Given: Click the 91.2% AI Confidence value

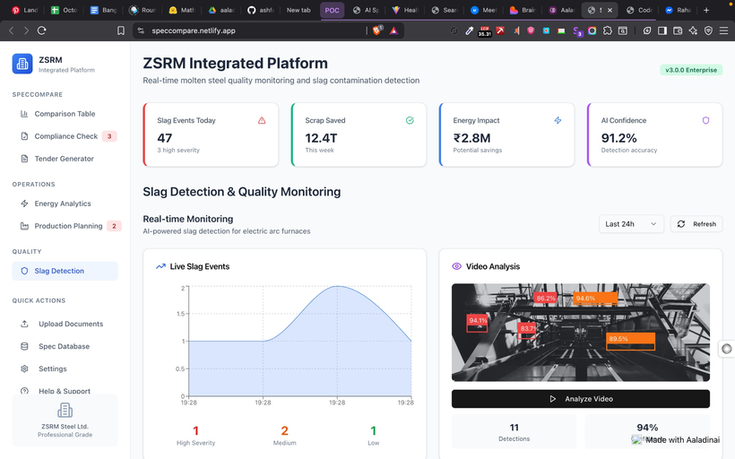Looking at the screenshot, I should tap(619, 138).
